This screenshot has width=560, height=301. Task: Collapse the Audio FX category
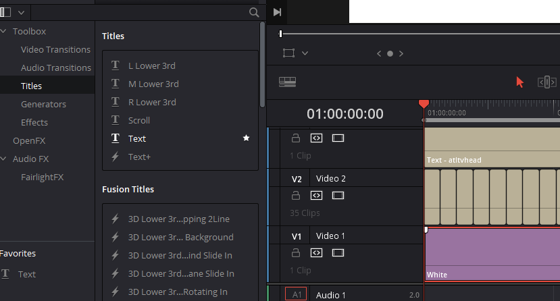(x=3, y=159)
